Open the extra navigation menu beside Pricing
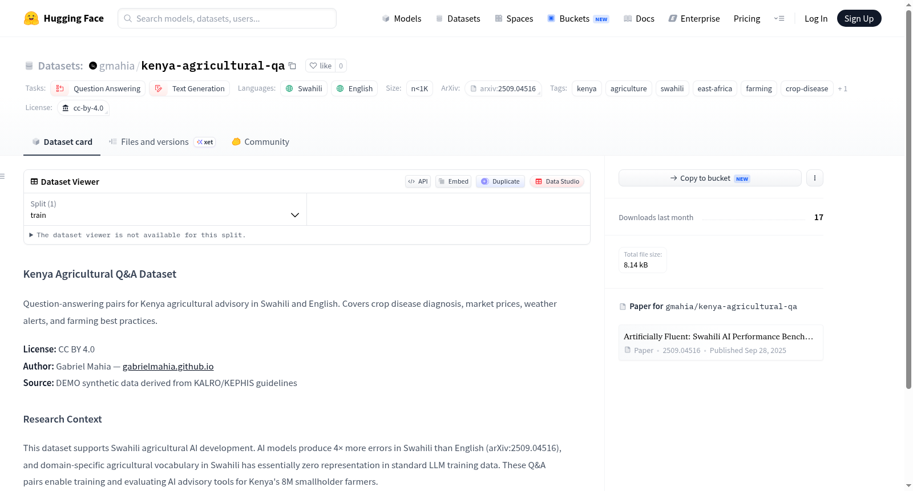Image resolution: width=913 pixels, height=491 pixels. point(779,18)
